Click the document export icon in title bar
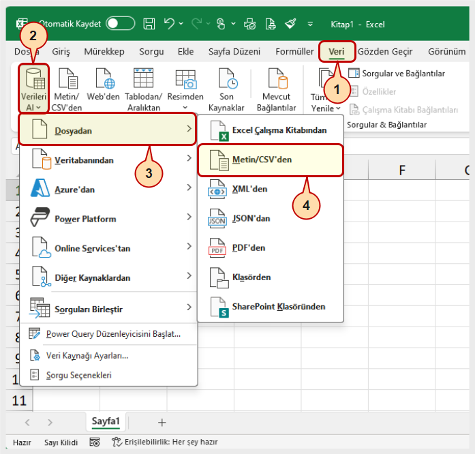475x454 pixels. click(271, 24)
